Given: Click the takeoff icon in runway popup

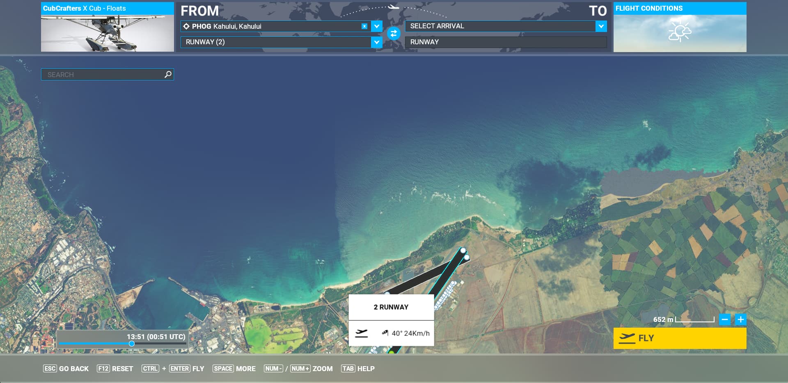Looking at the screenshot, I should point(361,333).
